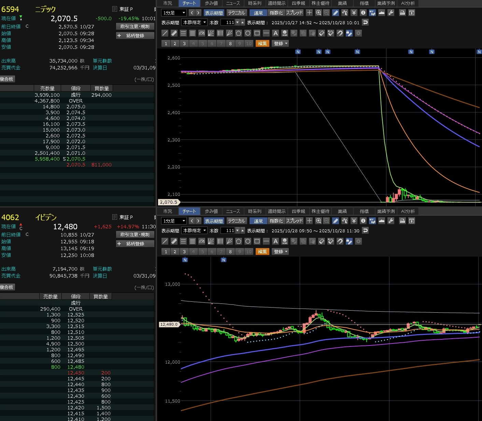The width and height of the screenshot is (482, 421).
Task: Click the yen icon in ニデック chart toolbar
Action: (x=354, y=13)
